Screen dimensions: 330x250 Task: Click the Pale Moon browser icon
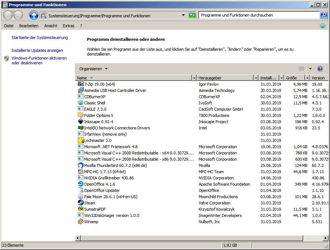[x=81, y=196]
